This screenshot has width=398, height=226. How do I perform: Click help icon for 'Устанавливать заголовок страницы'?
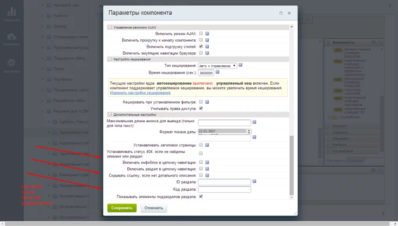(207, 145)
